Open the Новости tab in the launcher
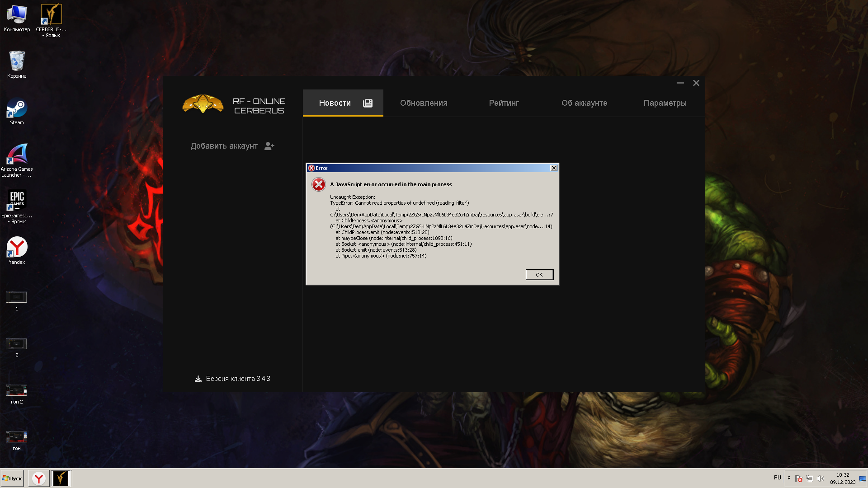The height and width of the screenshot is (488, 868). (343, 103)
